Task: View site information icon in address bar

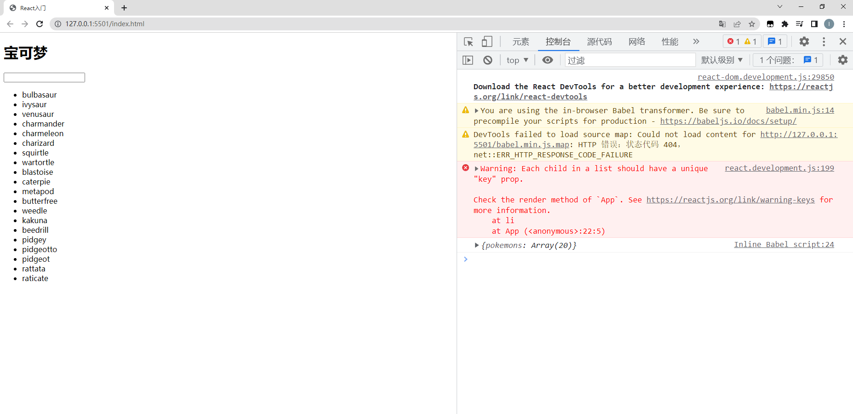Action: pos(58,24)
